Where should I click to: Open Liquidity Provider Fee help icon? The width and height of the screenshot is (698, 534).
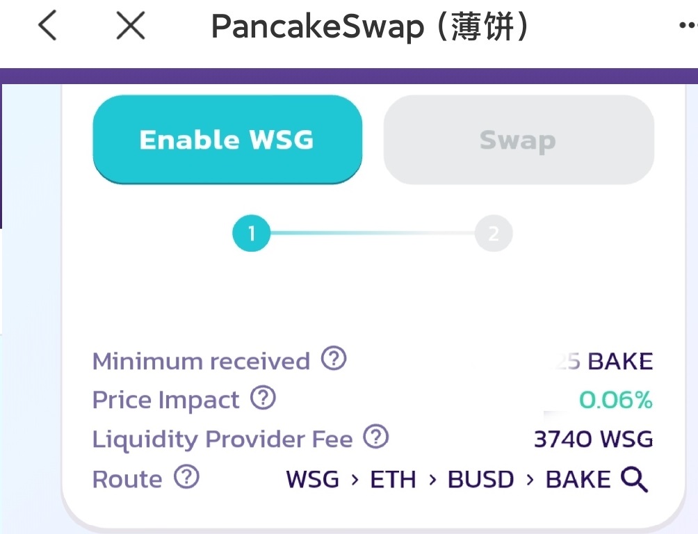[x=376, y=437]
